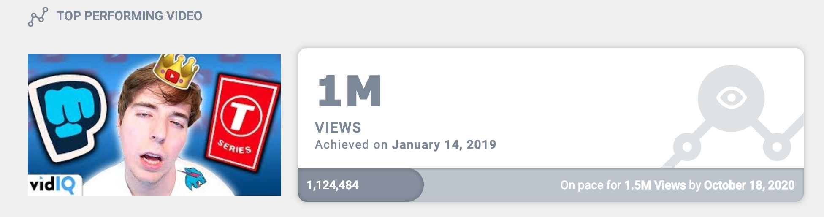
Task: Click the vidIQ logo on thumbnail
Action: pyautogui.click(x=53, y=185)
